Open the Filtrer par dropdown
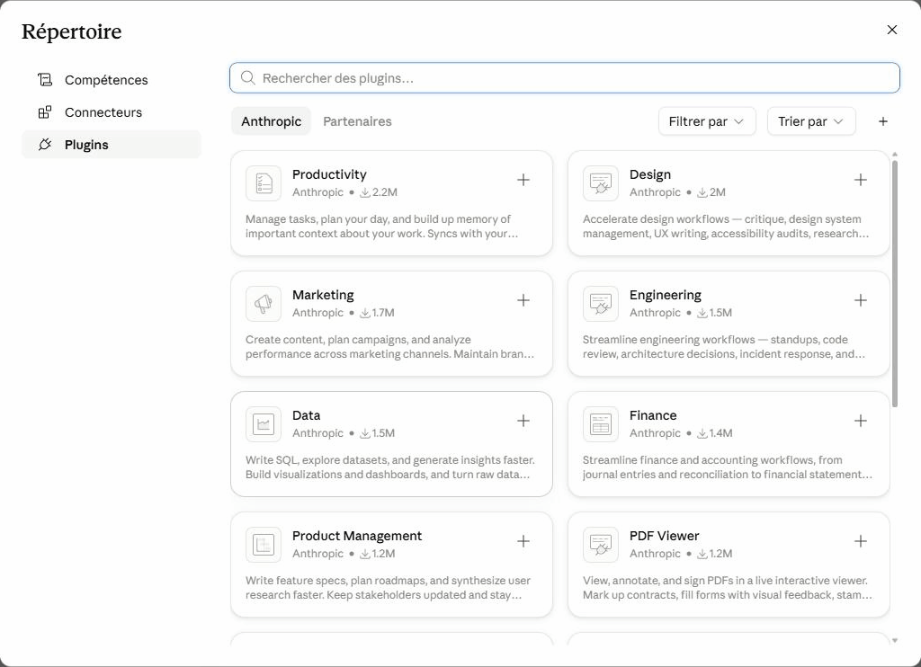Screen dimensions: 921x667 pos(707,121)
